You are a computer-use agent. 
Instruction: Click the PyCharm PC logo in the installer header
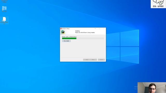pyautogui.click(x=63, y=32)
